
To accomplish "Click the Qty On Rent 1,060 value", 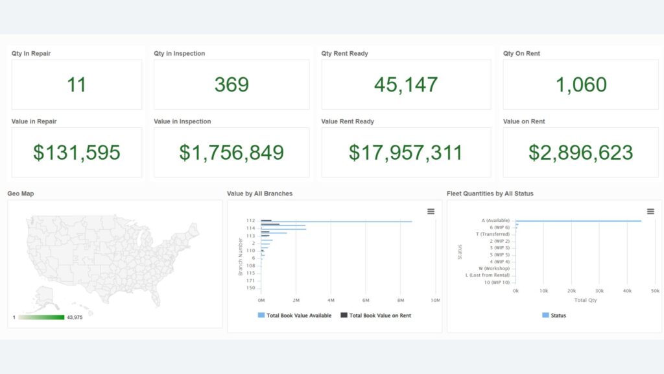I will [581, 84].
